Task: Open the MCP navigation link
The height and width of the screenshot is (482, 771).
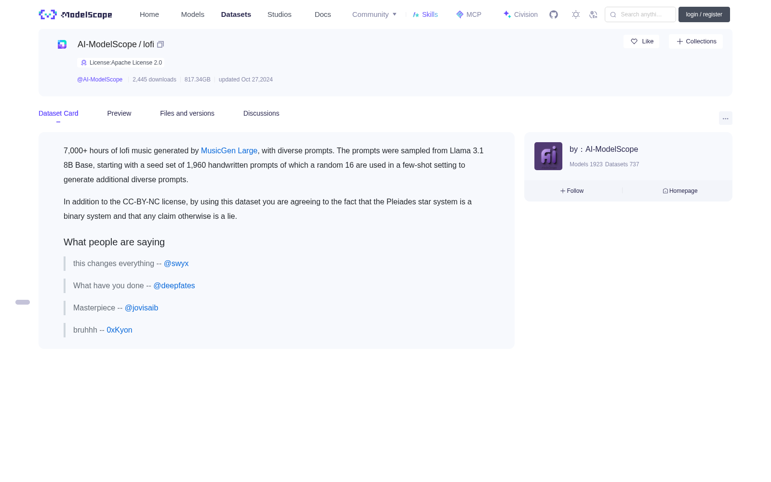Action: tap(469, 14)
